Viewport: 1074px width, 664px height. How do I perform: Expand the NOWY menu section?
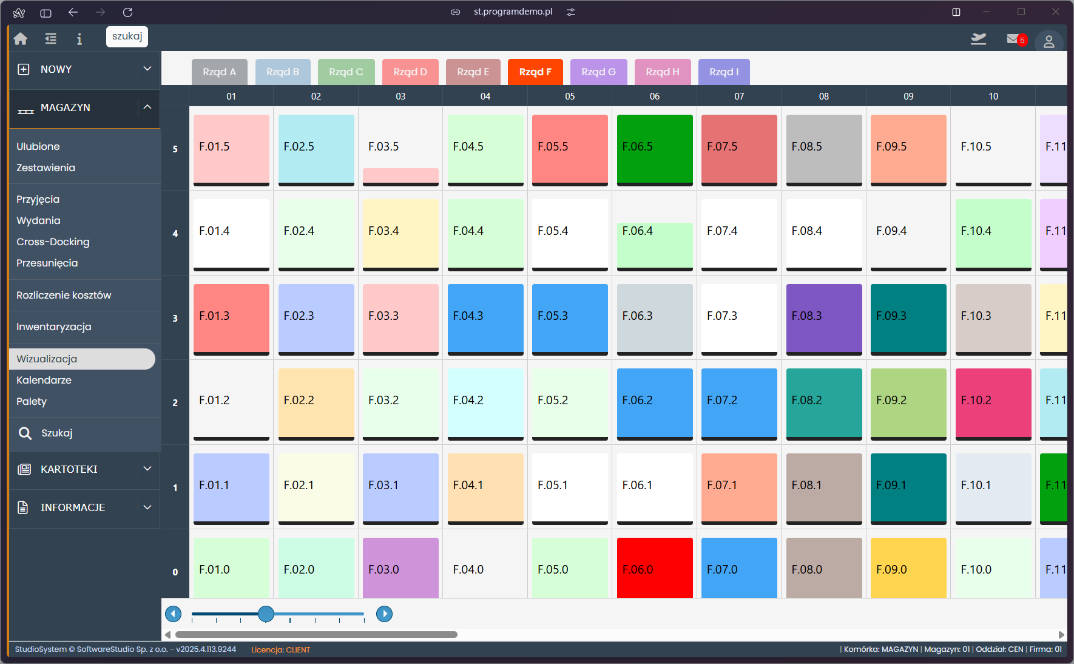[x=147, y=69]
